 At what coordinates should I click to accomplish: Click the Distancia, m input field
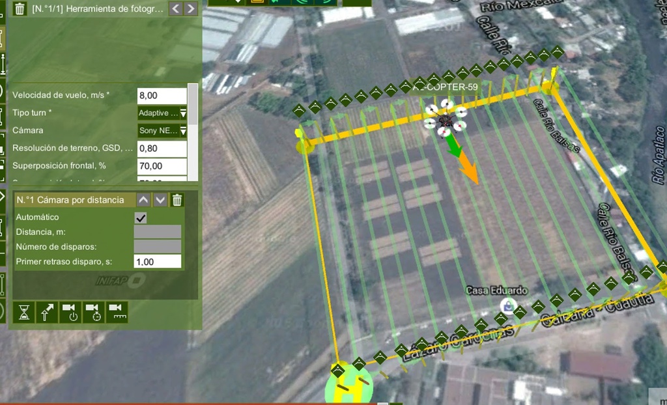pos(158,232)
